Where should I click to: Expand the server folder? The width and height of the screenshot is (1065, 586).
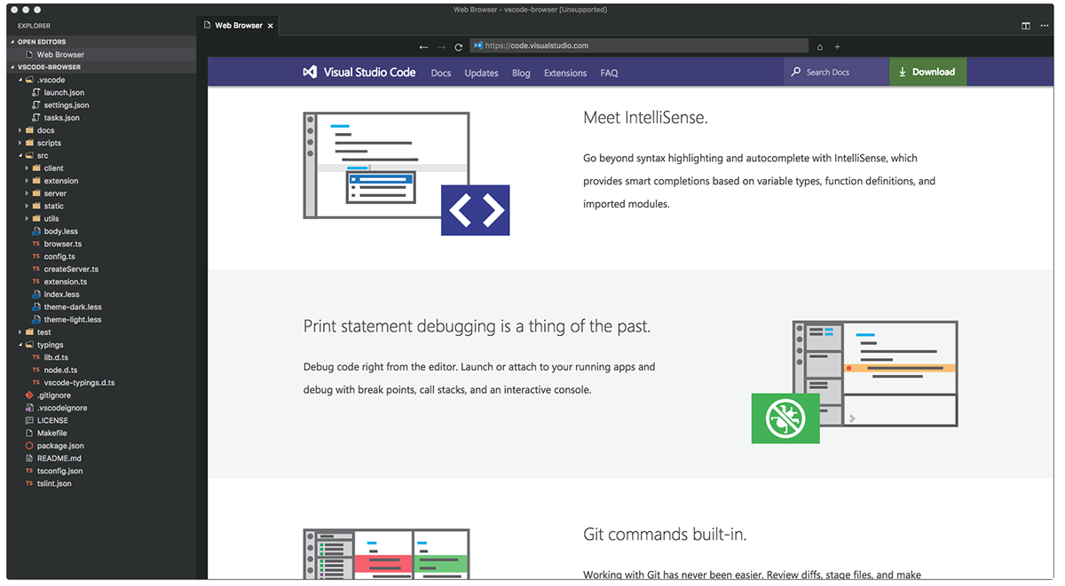(x=55, y=193)
